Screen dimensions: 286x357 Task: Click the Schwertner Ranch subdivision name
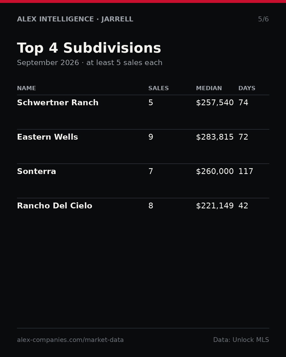tap(58, 103)
